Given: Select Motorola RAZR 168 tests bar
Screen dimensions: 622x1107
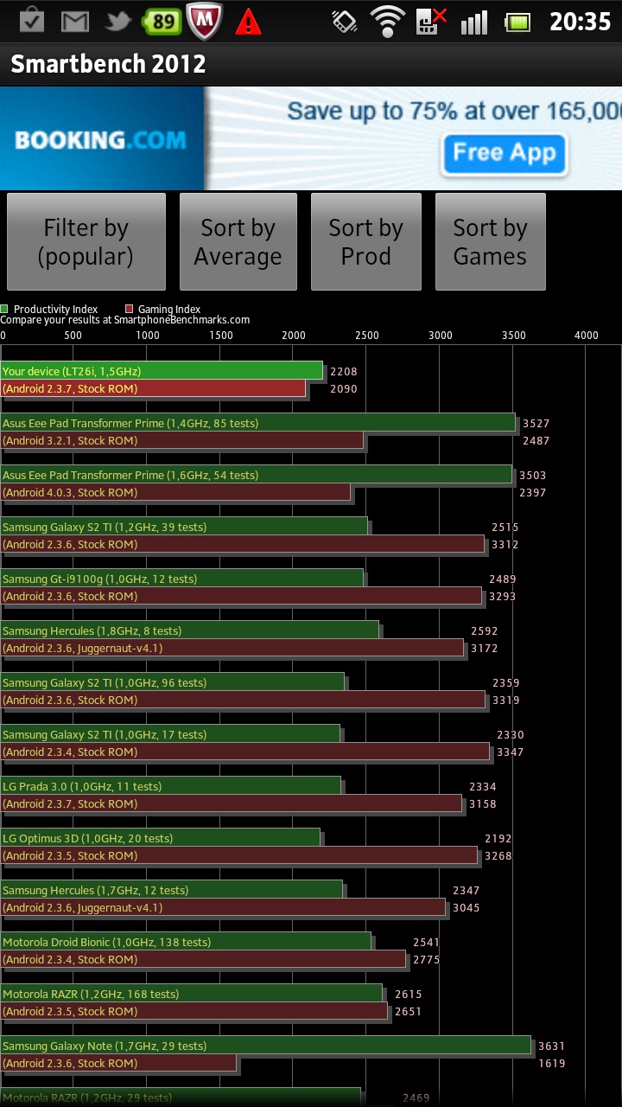Looking at the screenshot, I should pos(191,993).
